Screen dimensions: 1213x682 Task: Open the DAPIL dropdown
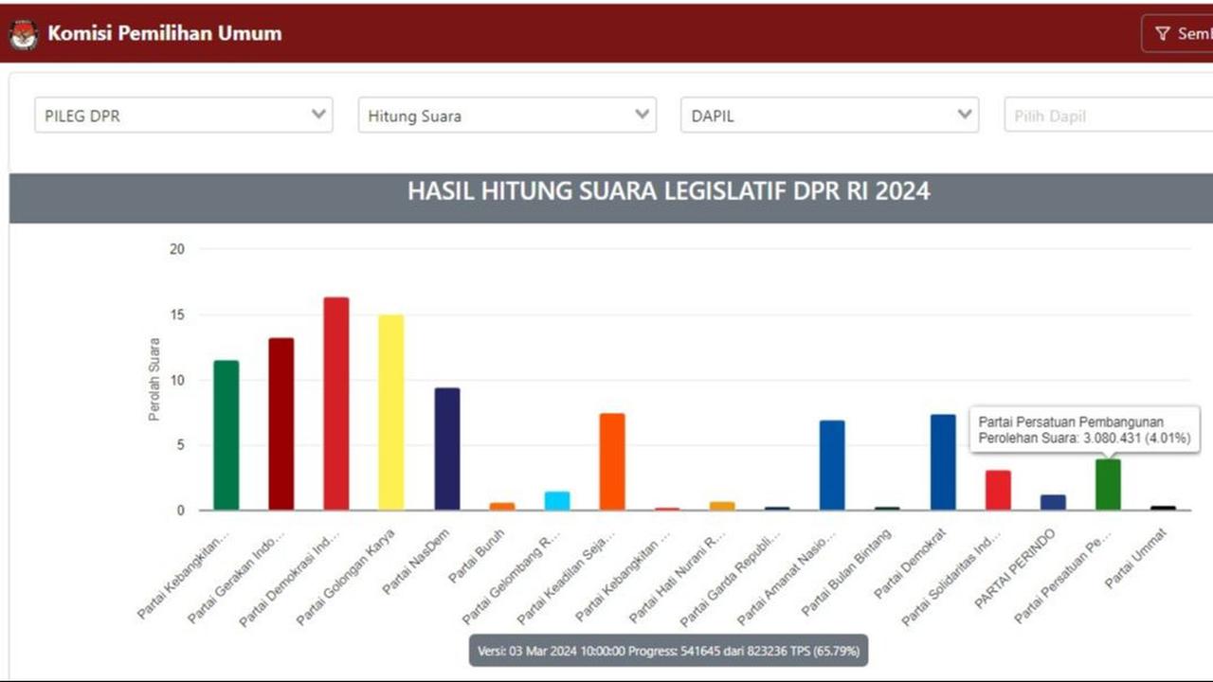pos(829,116)
